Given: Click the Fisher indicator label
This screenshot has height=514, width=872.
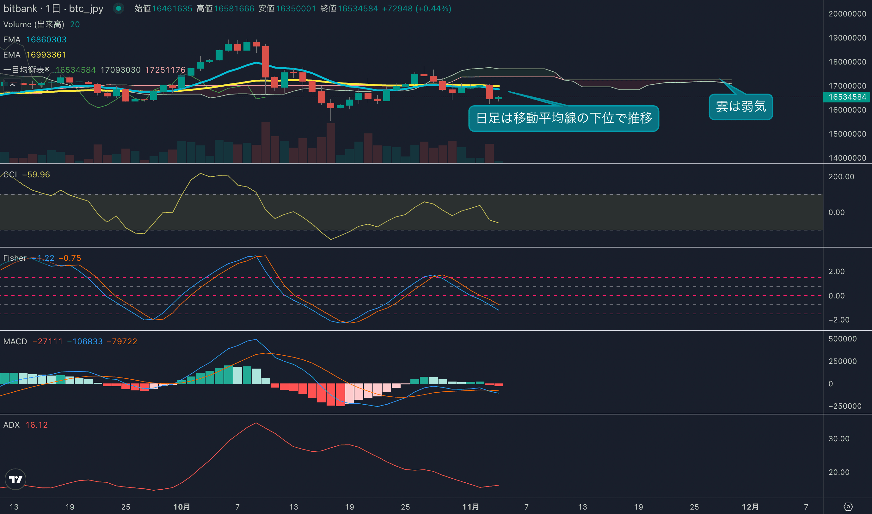Looking at the screenshot, I should point(15,258).
